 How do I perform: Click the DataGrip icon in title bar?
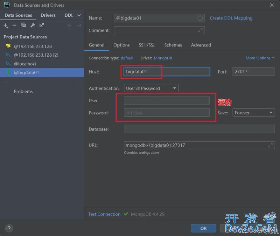point(7,5)
